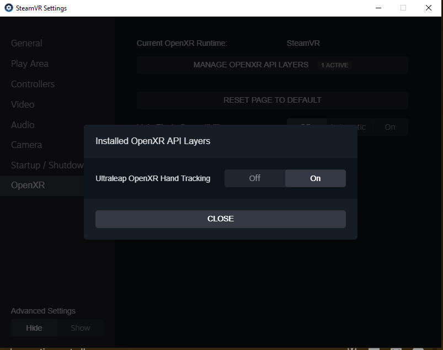Close the Installed OpenXR API Layers dialog

[220, 219]
